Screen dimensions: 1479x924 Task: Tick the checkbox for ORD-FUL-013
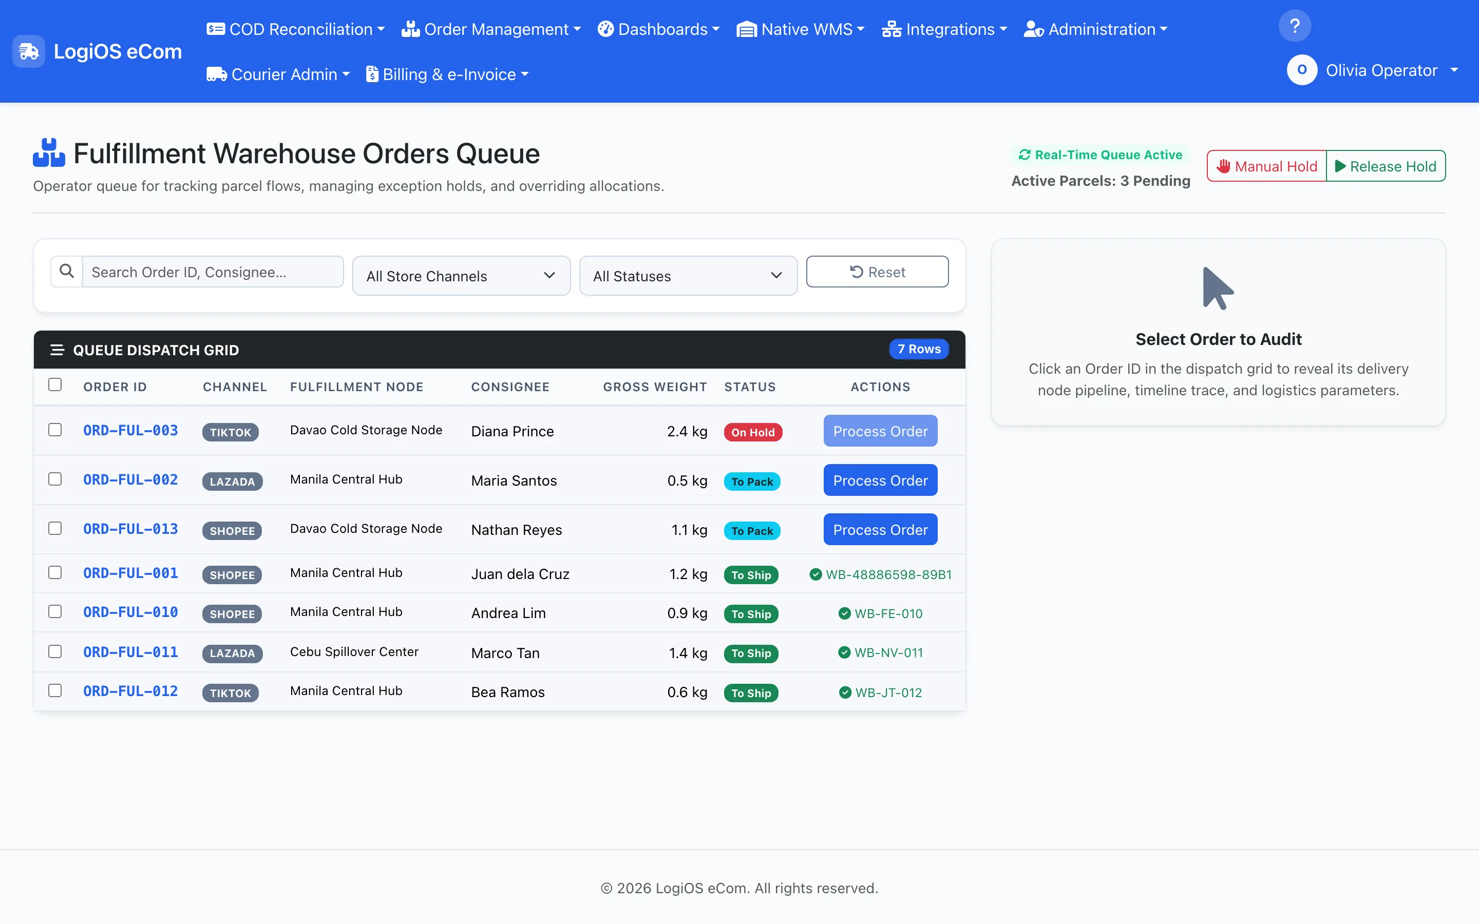[55, 528]
